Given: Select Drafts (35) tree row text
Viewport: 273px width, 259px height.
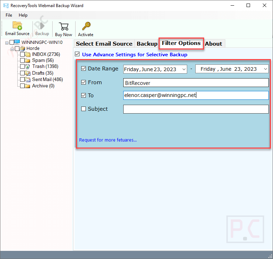Looking at the screenshot, I should point(43,73).
